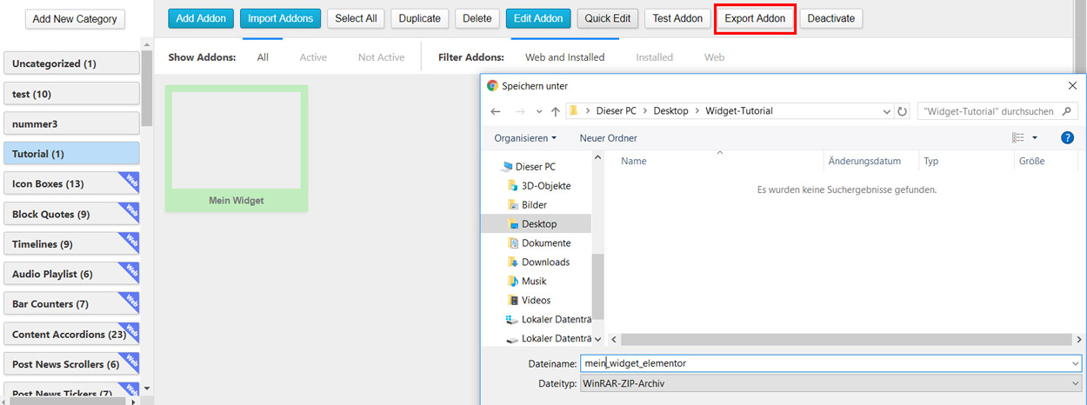
Task: Click Dieser PC in address path
Action: (616, 111)
